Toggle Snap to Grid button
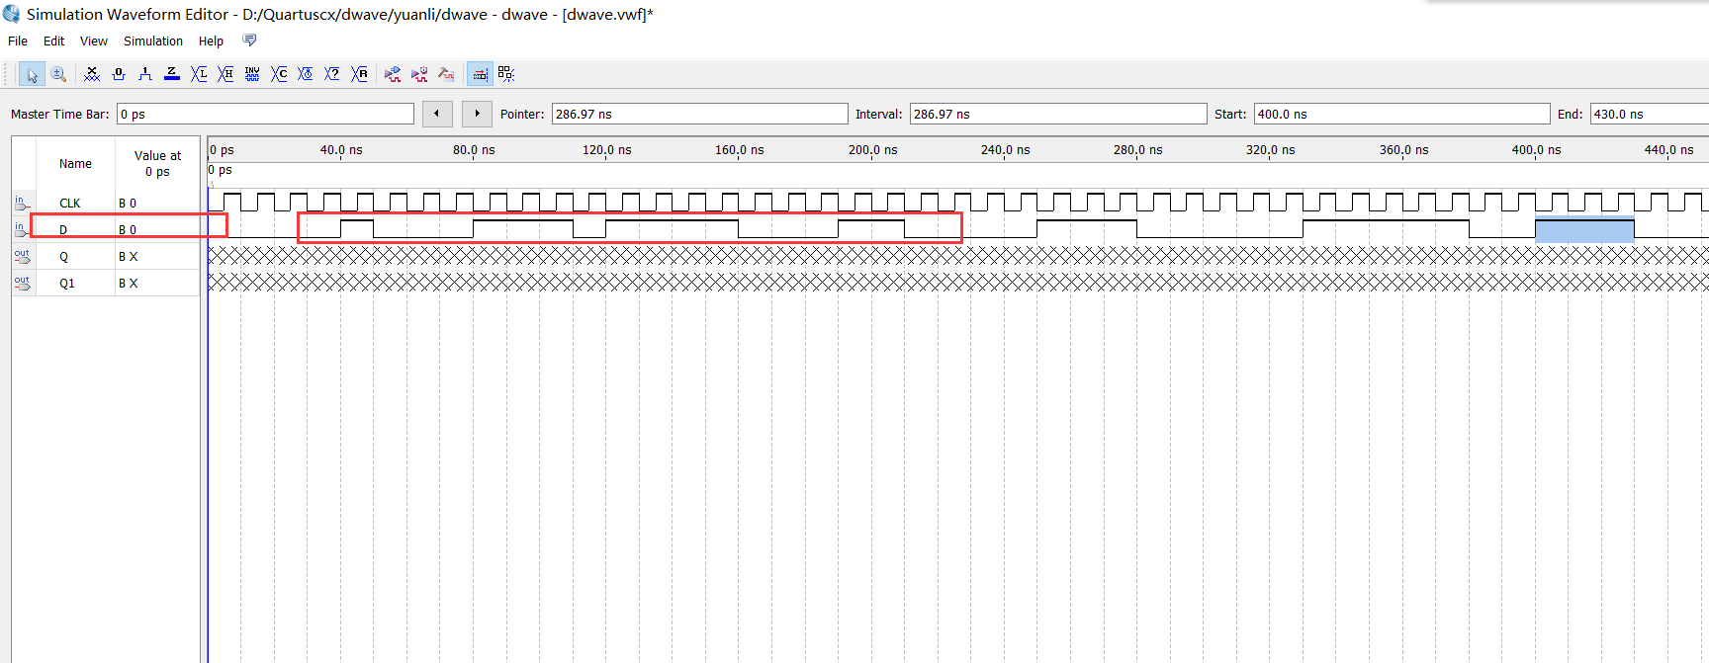Screen dimensions: 1709x663 coord(480,74)
